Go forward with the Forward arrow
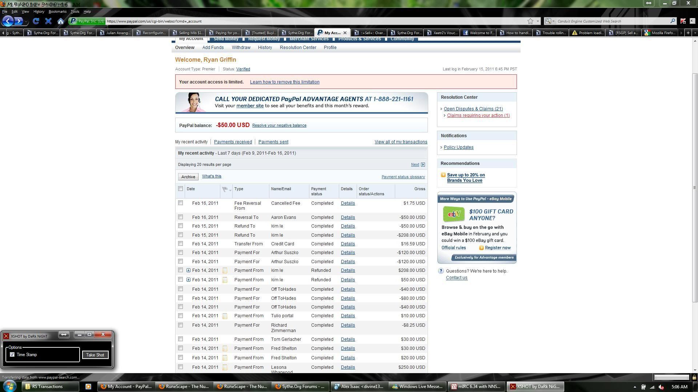 tap(19, 21)
